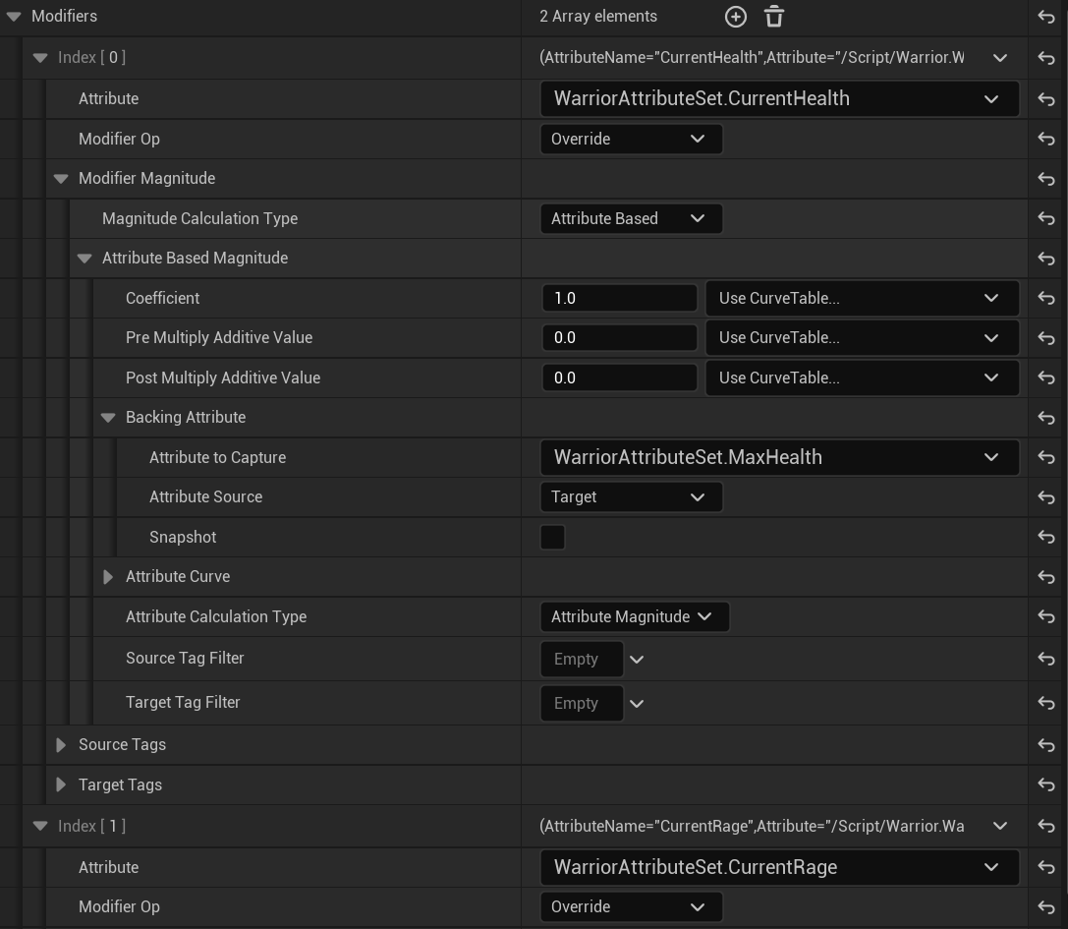This screenshot has height=929, width=1068.
Task: Reset Snapshot value using its revert arrow
Action: point(1046,537)
